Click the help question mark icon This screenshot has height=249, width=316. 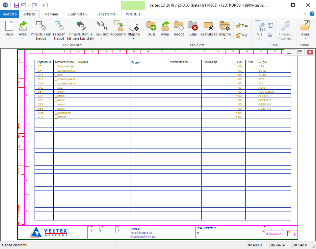[x=311, y=14]
